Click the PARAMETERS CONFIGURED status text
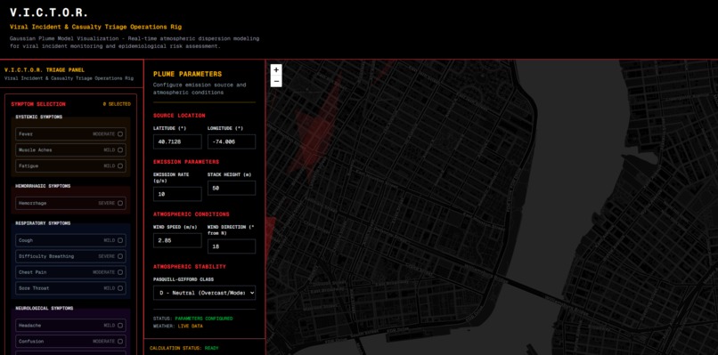 (x=203, y=319)
